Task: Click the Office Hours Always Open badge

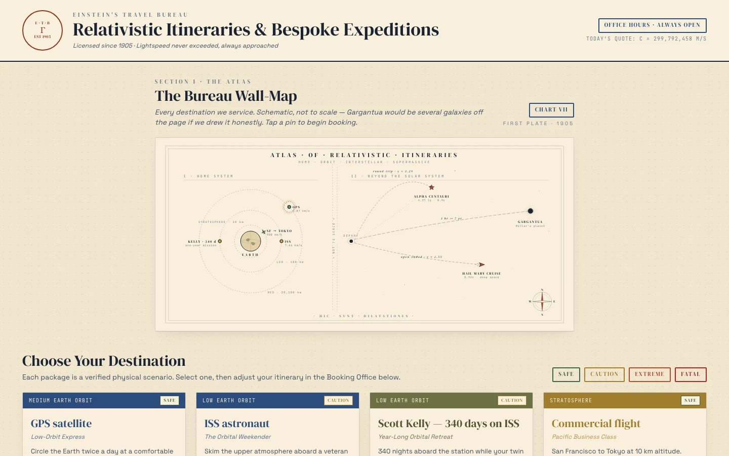Action: click(x=653, y=25)
